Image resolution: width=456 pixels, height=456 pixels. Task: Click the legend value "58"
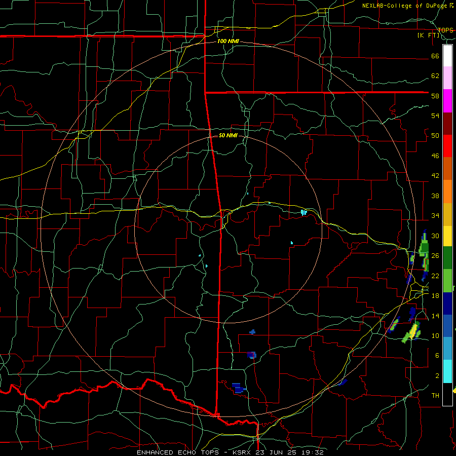pos(435,96)
